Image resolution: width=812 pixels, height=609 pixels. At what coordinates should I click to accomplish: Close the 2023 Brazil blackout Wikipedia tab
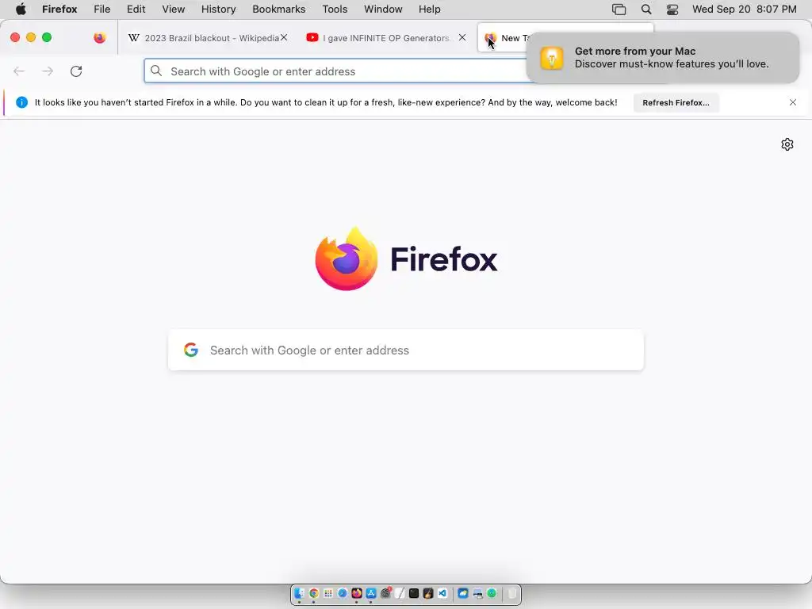click(284, 37)
